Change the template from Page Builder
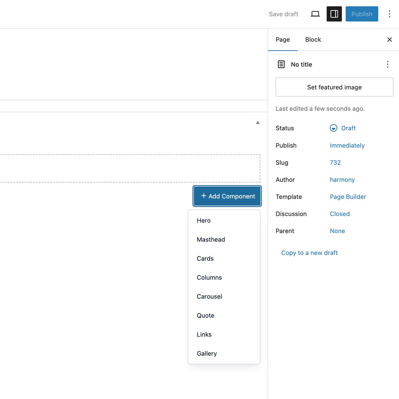399x399 pixels. pos(348,197)
